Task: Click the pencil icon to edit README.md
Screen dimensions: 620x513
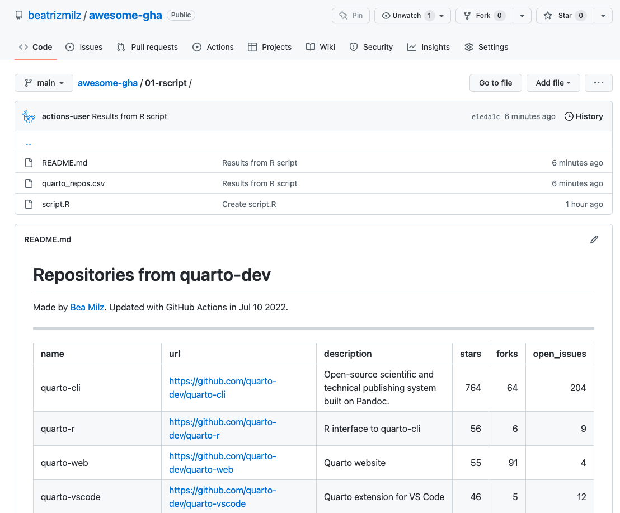Action: tap(594, 239)
